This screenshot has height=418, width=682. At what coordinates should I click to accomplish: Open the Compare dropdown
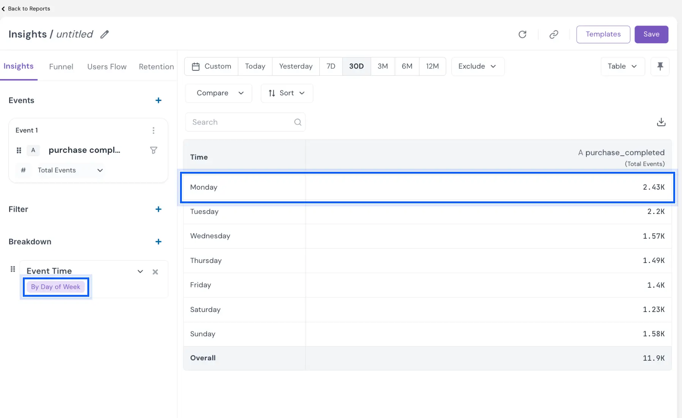point(219,93)
